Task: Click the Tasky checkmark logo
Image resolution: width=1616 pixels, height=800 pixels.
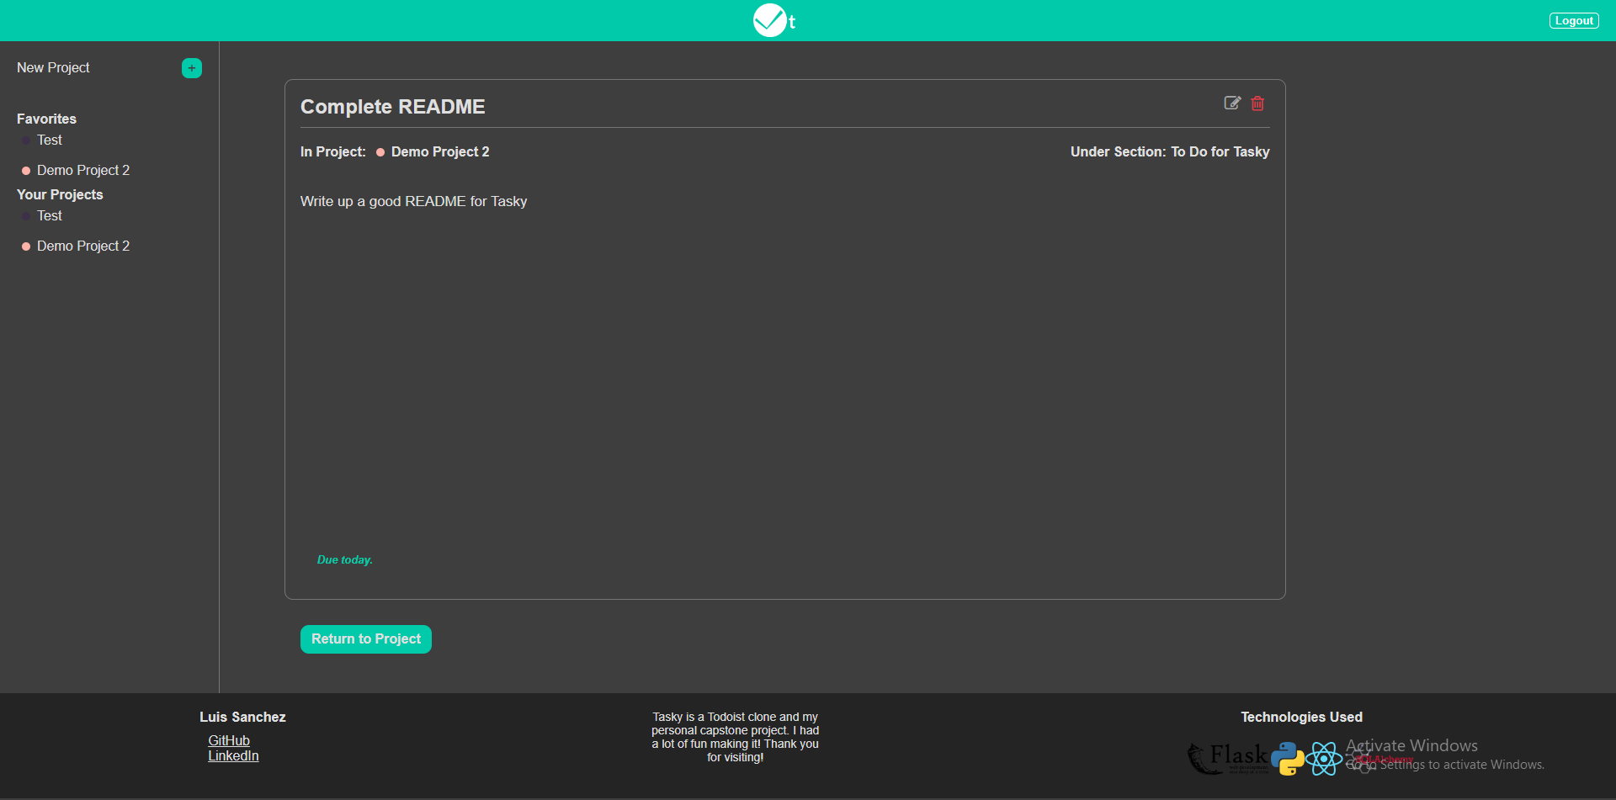Action: 770,20
